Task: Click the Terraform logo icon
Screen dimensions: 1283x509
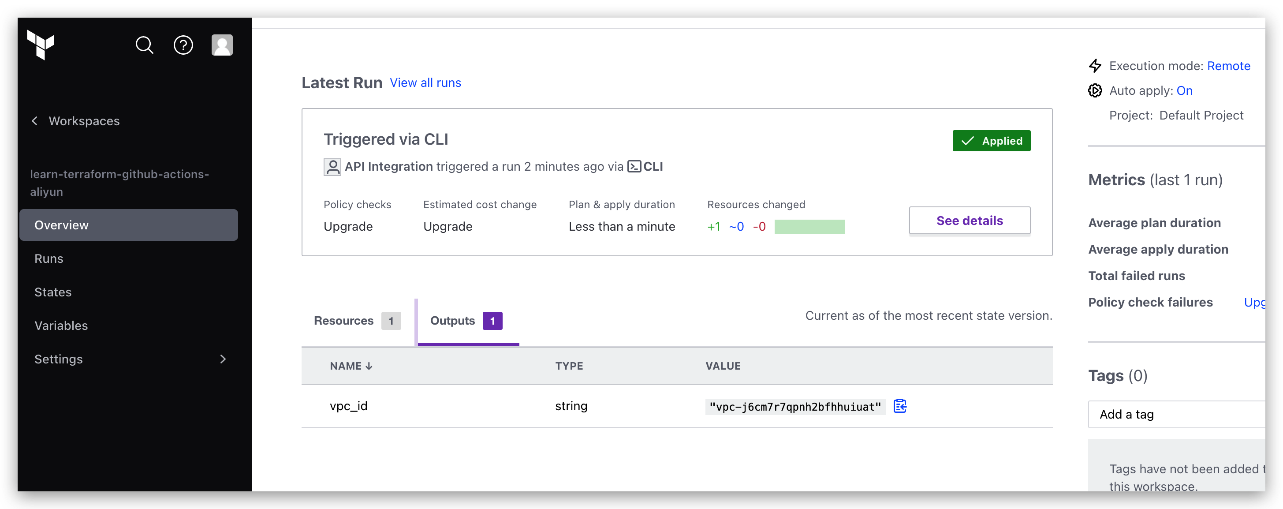Action: point(41,45)
